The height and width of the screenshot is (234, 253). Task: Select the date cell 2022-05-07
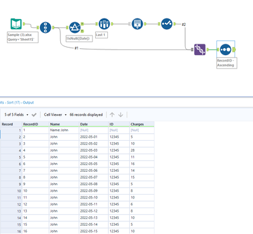(94, 178)
